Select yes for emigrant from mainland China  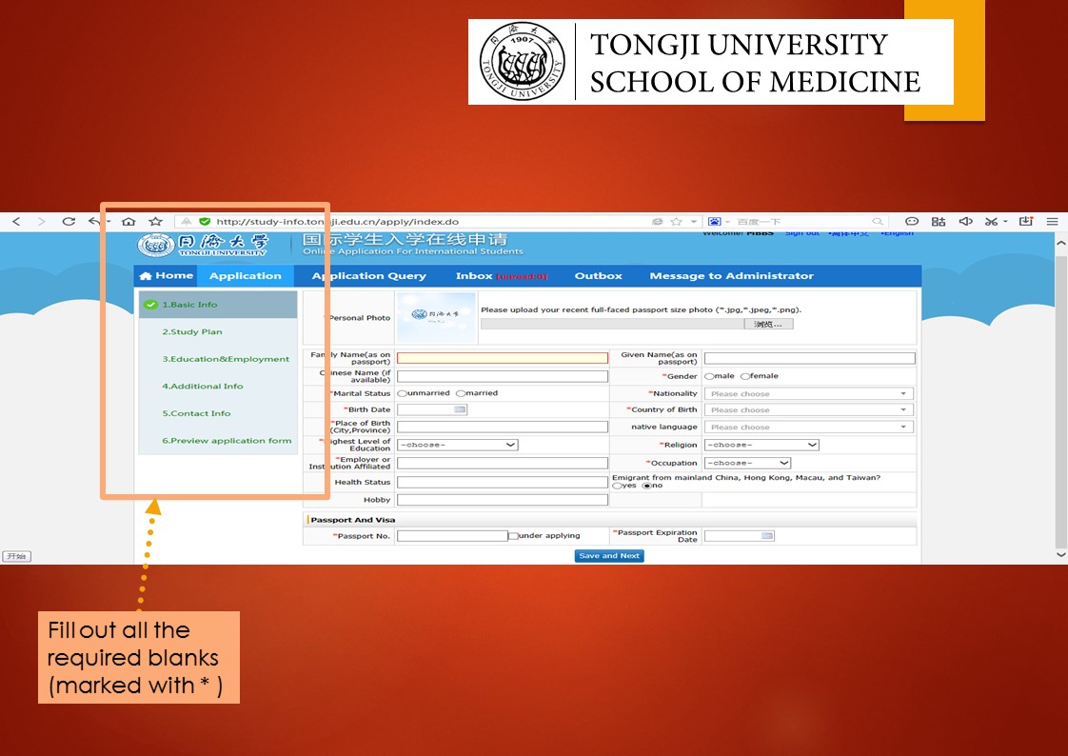(x=617, y=486)
